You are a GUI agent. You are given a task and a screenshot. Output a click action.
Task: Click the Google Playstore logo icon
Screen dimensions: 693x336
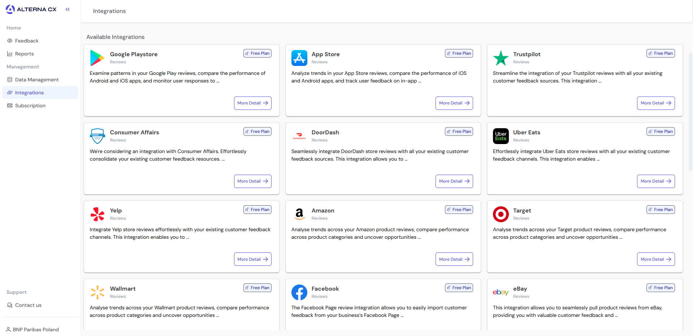click(x=97, y=58)
